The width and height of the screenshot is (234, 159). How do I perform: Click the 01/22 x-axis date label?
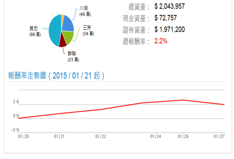coord(101,136)
